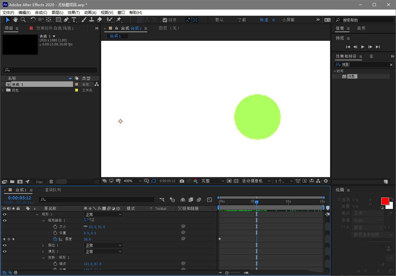Click the red foreground color swatch
Image resolution: width=396 pixels, height=276 pixels.
385,201
